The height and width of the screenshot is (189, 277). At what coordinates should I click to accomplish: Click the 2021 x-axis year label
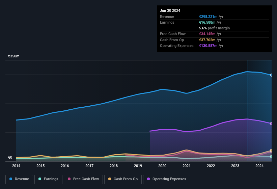(x=187, y=166)
